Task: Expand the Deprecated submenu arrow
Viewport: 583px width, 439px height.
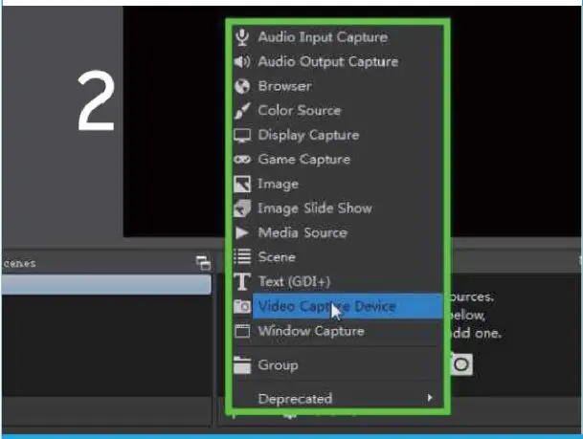Action: coord(430,398)
